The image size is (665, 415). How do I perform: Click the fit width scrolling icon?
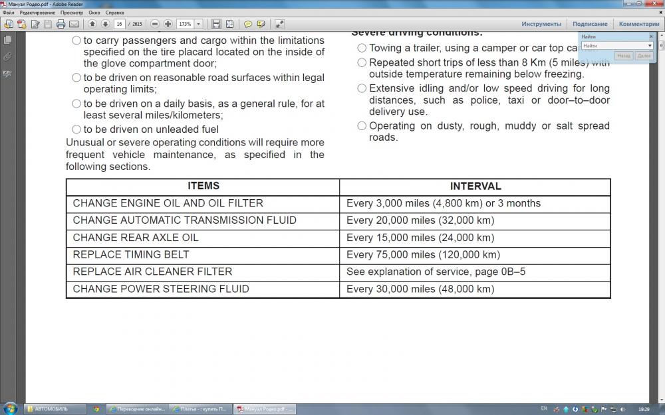coord(216,24)
